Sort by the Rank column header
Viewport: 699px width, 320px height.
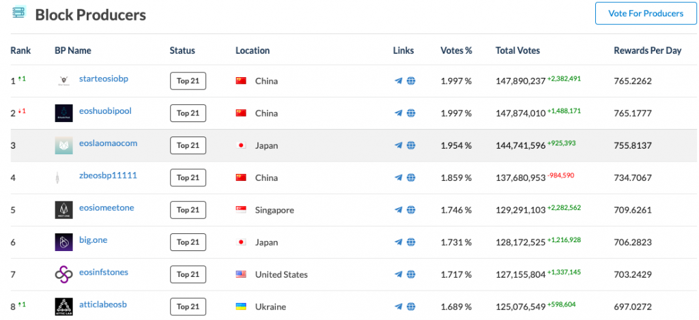pyautogui.click(x=20, y=50)
